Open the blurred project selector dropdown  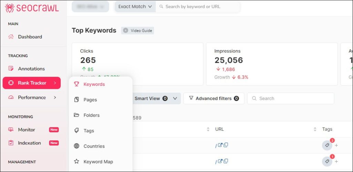point(90,7)
